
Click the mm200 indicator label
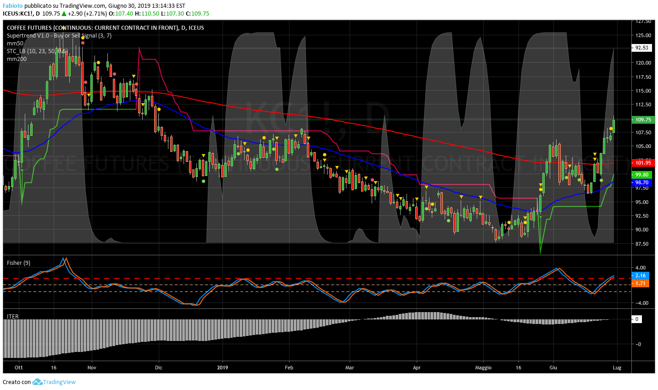click(x=17, y=59)
